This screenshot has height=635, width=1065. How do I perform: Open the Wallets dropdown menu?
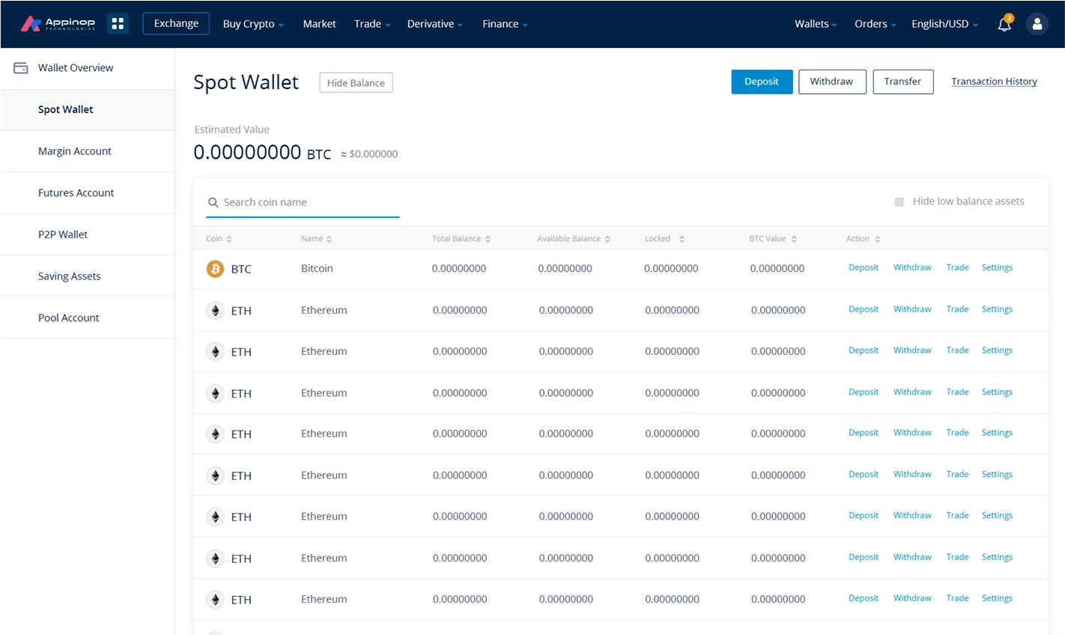pyautogui.click(x=816, y=24)
